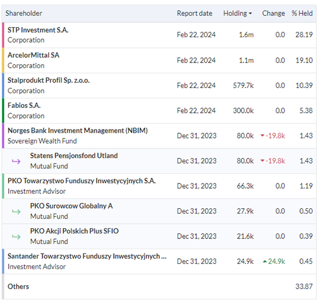
Task: Click the 28.19 % held value
Action: pyautogui.click(x=304, y=35)
